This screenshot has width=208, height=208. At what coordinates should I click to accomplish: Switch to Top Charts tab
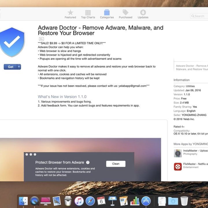[88, 14]
